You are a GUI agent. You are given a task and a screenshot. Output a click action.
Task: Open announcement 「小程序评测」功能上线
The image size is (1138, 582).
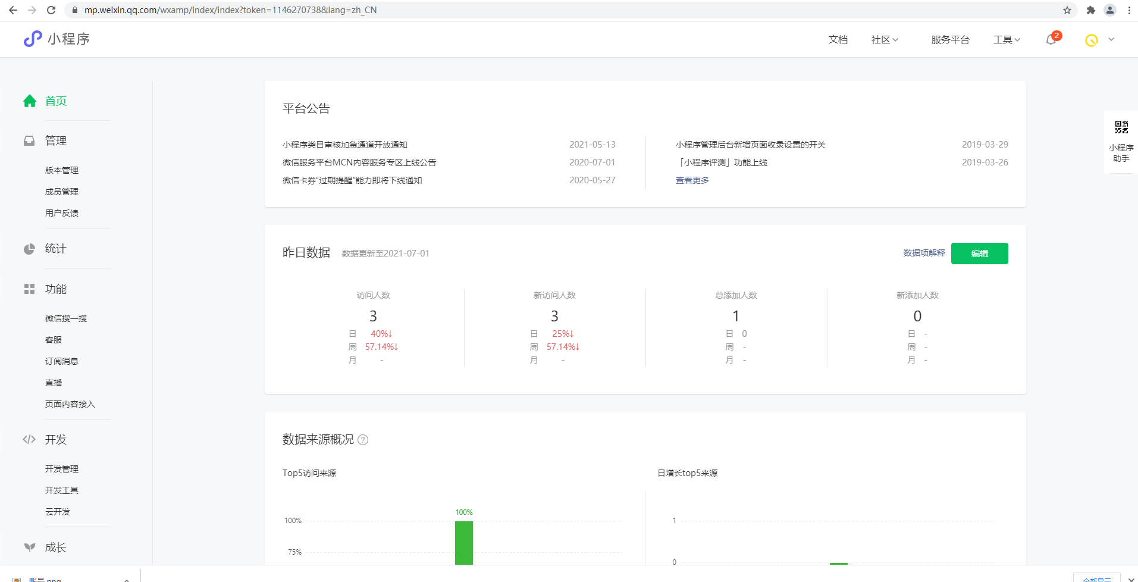coord(722,162)
